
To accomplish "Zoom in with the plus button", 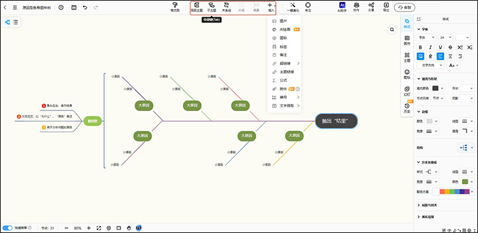I will [89, 228].
